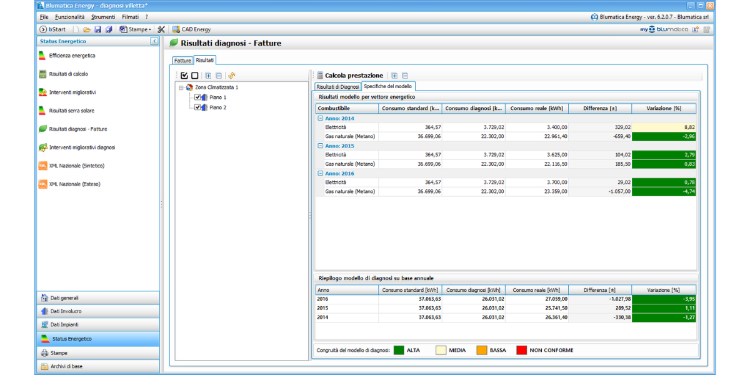This screenshot has height=375, width=750.
Task: Collapse the Anno: 2014 group
Action: pyautogui.click(x=321, y=118)
